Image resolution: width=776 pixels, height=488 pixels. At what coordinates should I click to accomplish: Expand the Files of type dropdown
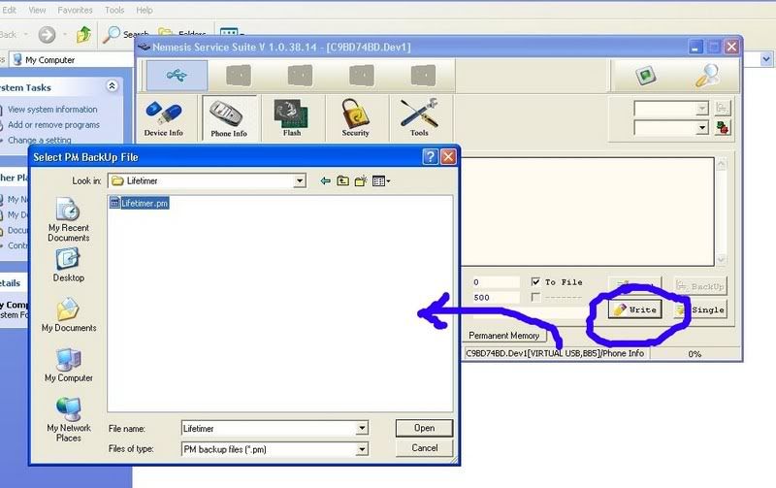(362, 449)
